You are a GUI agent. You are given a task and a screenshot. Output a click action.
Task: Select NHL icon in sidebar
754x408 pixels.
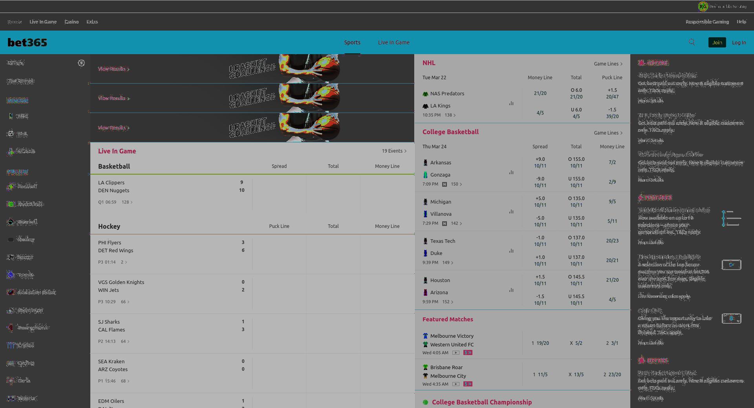11,134
